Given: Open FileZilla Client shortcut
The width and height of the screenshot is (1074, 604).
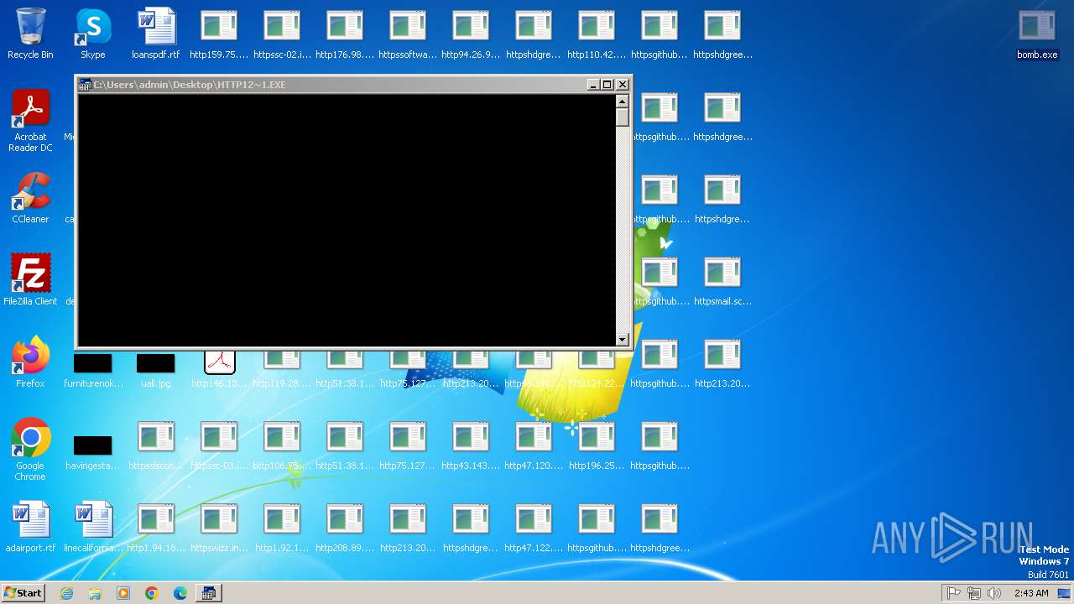Looking at the screenshot, I should click(x=30, y=280).
